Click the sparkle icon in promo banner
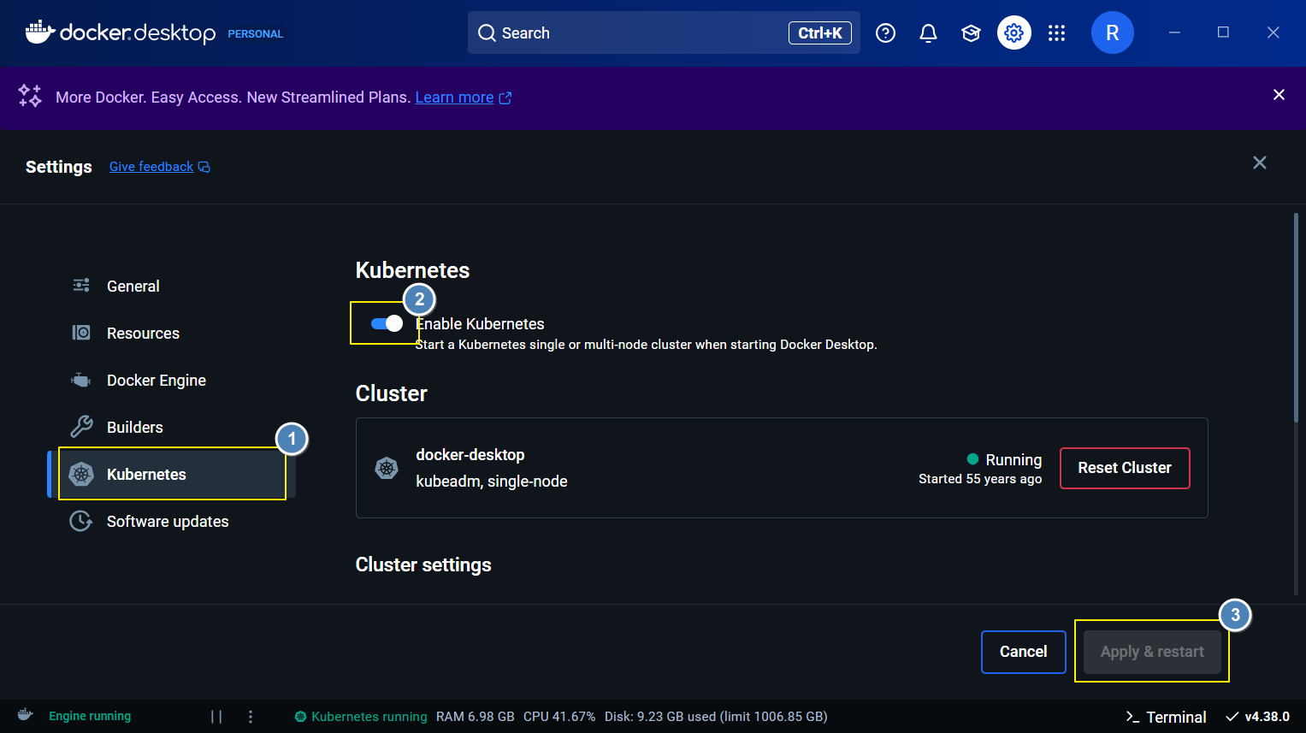1306x733 pixels. (x=30, y=96)
